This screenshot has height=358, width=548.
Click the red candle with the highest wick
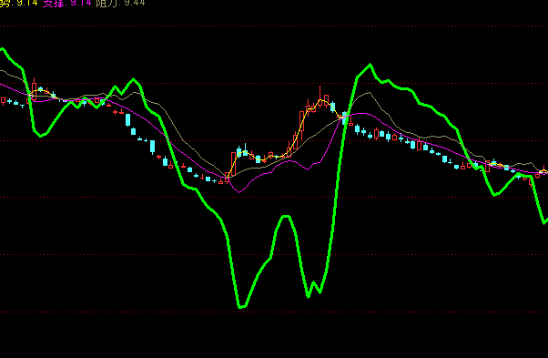click(x=320, y=97)
